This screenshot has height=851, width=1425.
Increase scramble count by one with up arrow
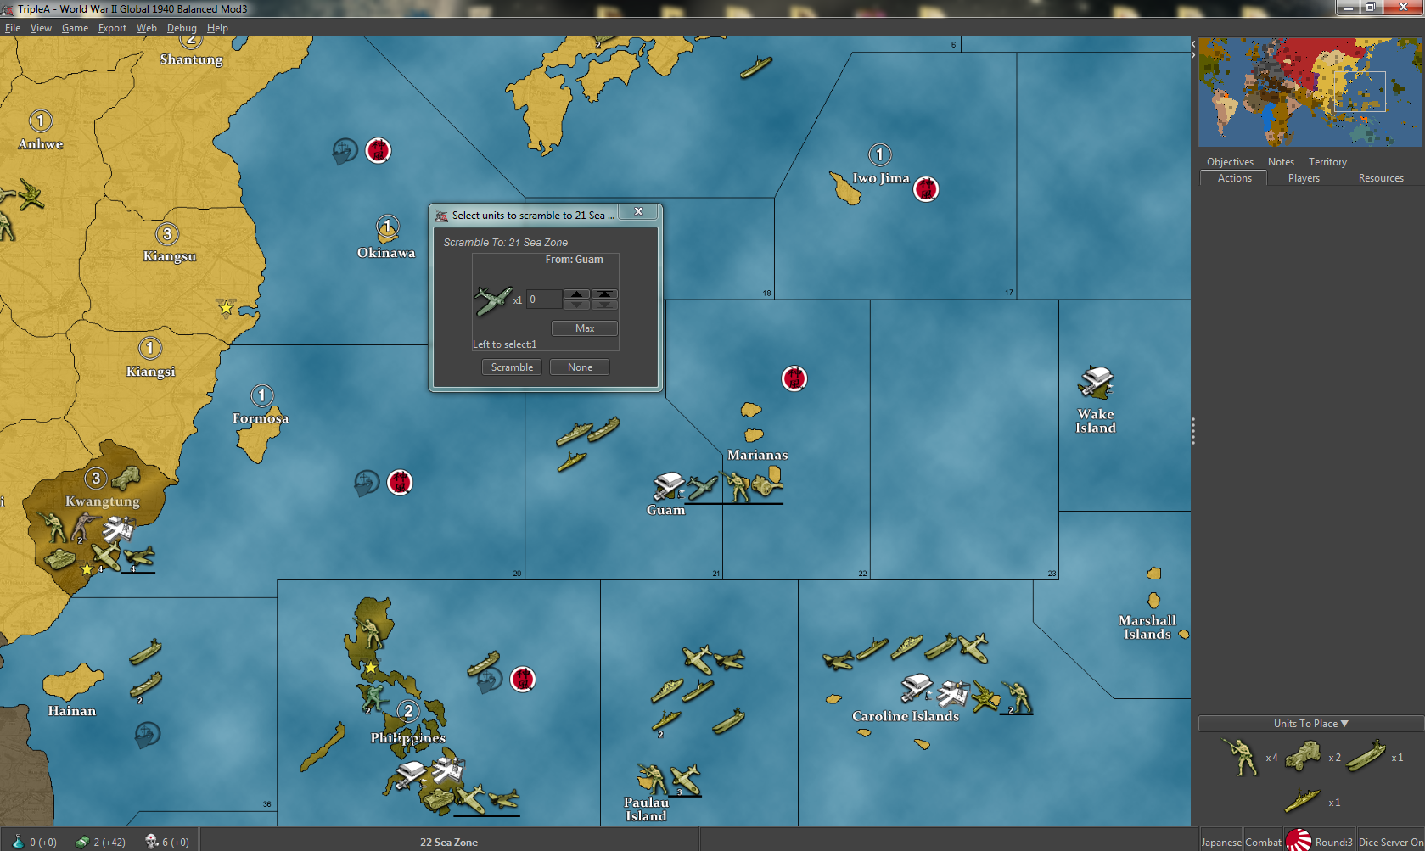point(576,294)
